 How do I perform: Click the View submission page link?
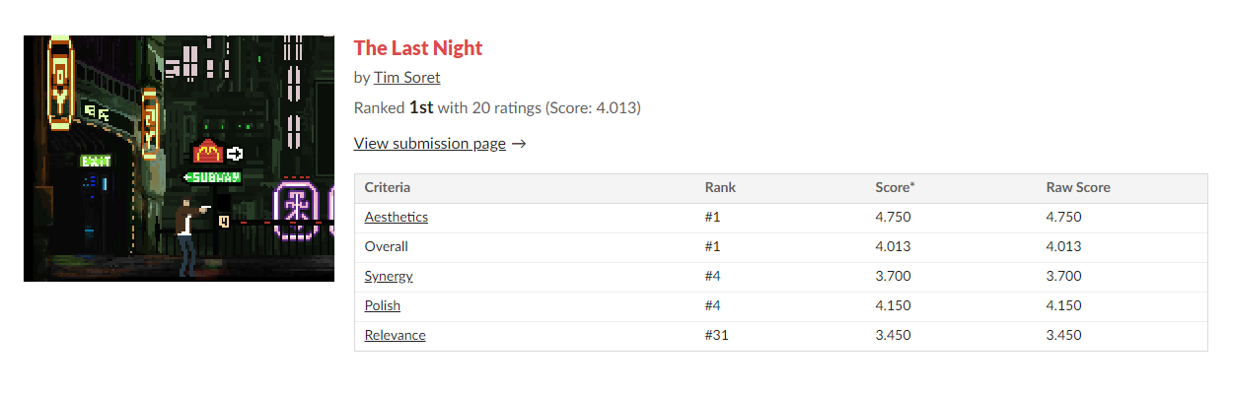coord(429,143)
